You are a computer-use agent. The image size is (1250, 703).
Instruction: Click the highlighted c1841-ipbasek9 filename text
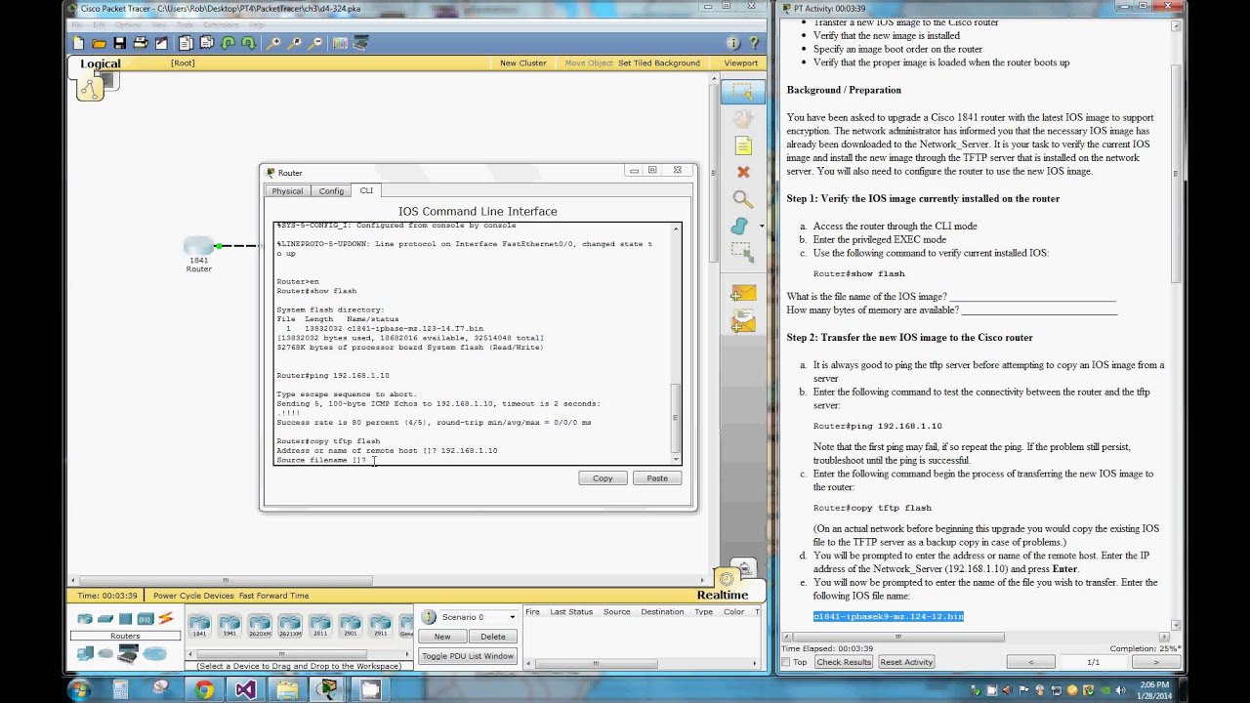click(889, 616)
